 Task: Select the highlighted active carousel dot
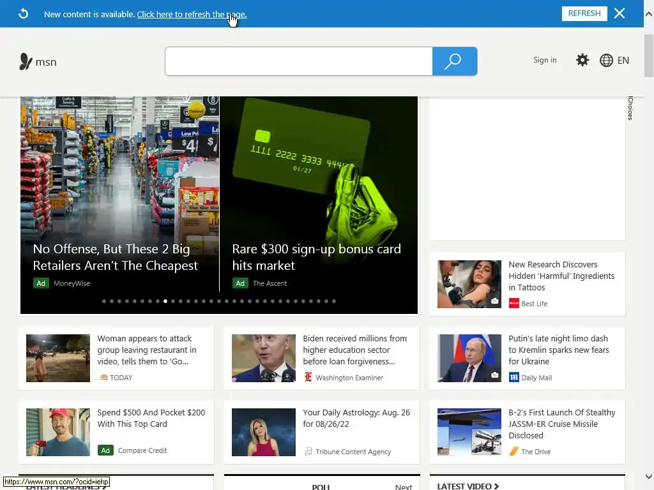pyautogui.click(x=165, y=301)
